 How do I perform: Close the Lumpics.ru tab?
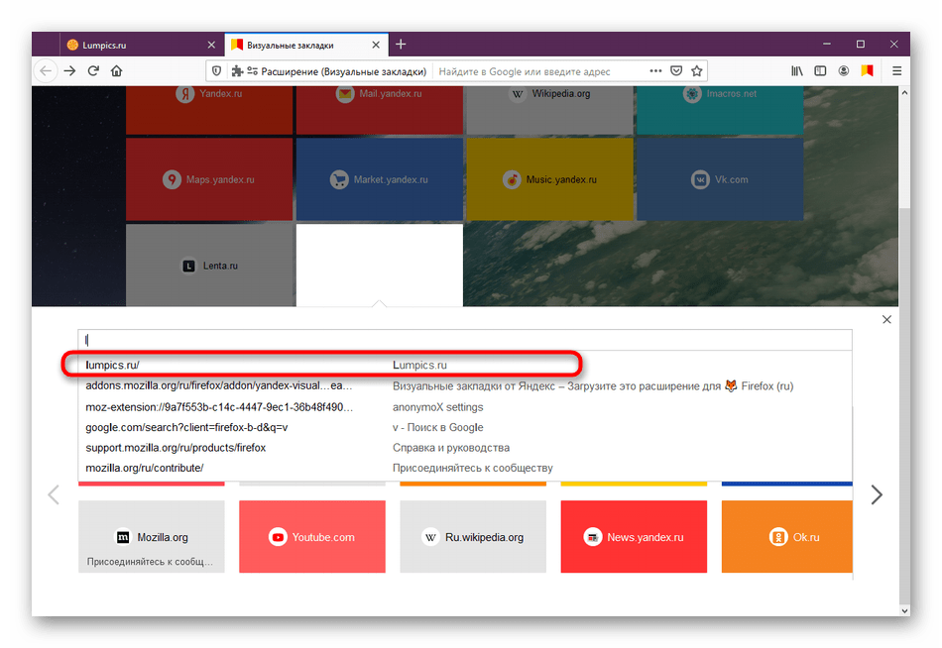[211, 45]
